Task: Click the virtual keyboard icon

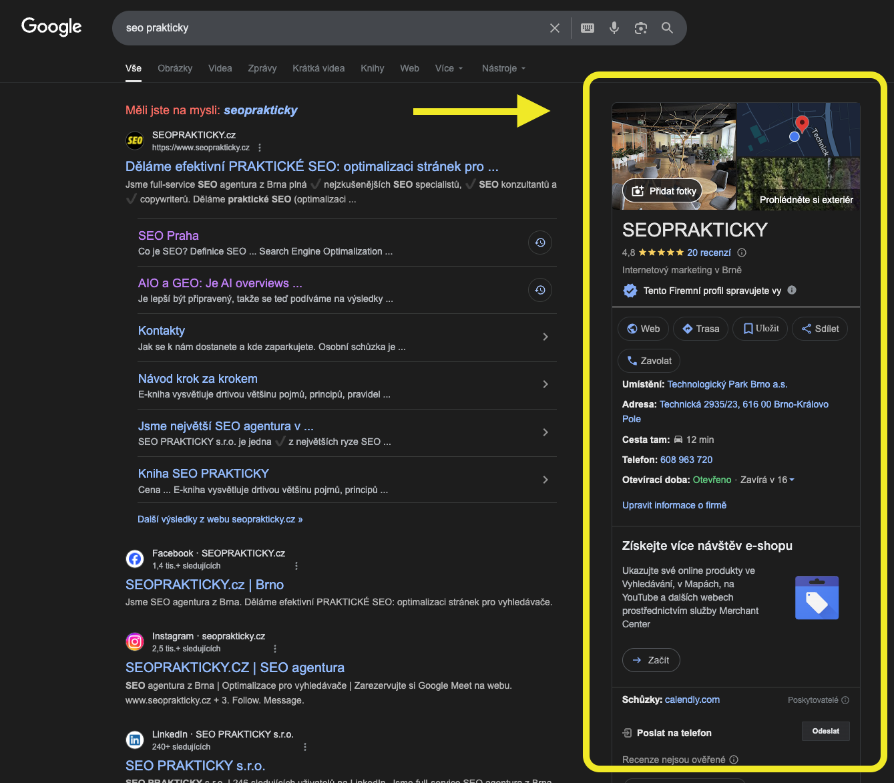Action: click(588, 28)
